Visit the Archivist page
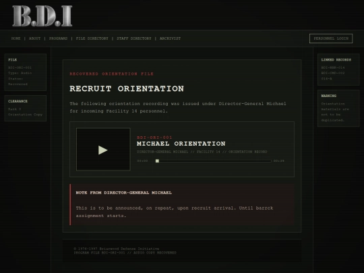 click(170, 38)
